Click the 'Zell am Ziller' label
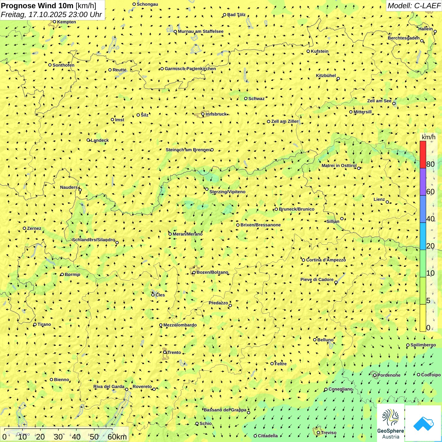 [x=284, y=121]
